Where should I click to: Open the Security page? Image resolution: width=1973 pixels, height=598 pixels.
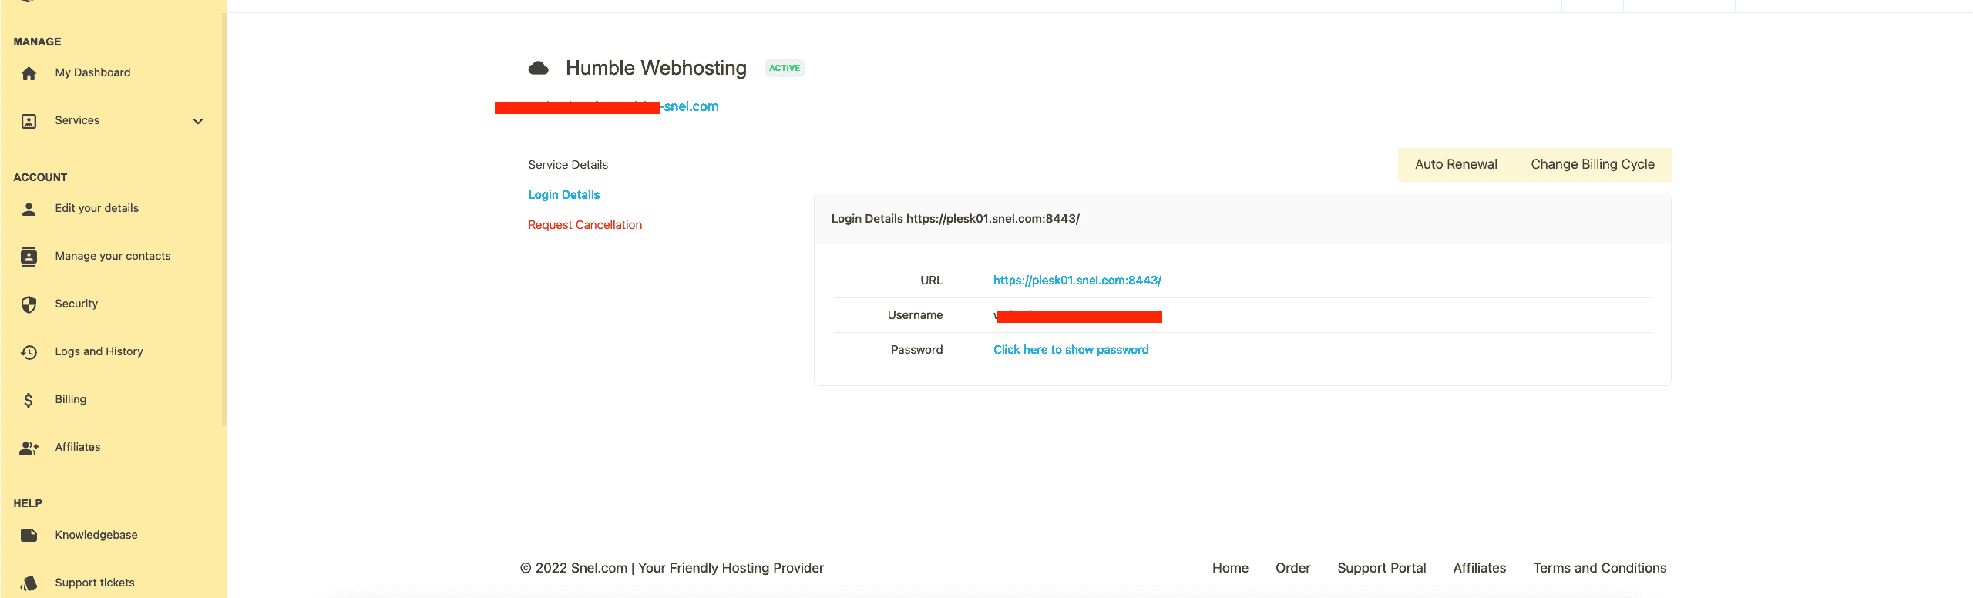(76, 304)
